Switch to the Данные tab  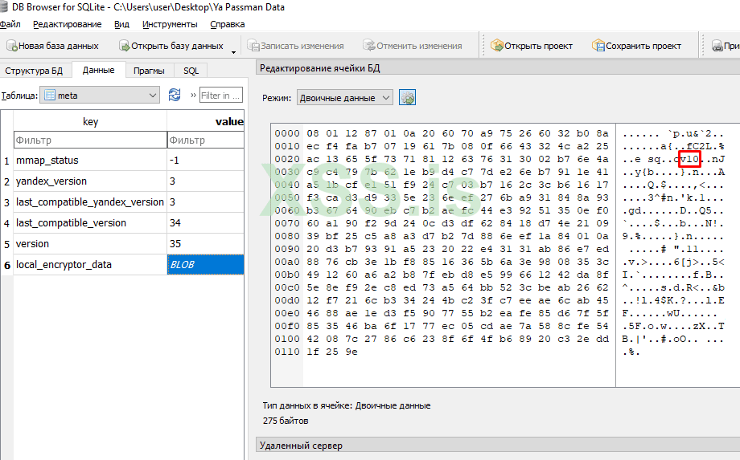pyautogui.click(x=98, y=70)
